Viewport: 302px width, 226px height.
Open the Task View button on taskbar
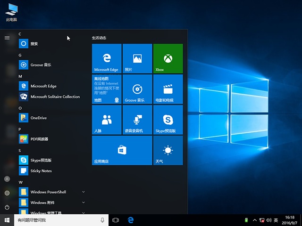coord(116,220)
